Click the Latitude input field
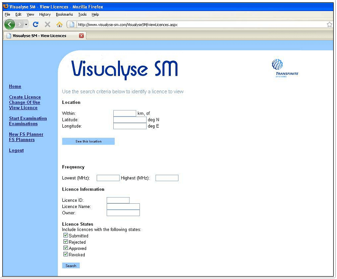Viewport: 337px width, 279px height. 130,120
